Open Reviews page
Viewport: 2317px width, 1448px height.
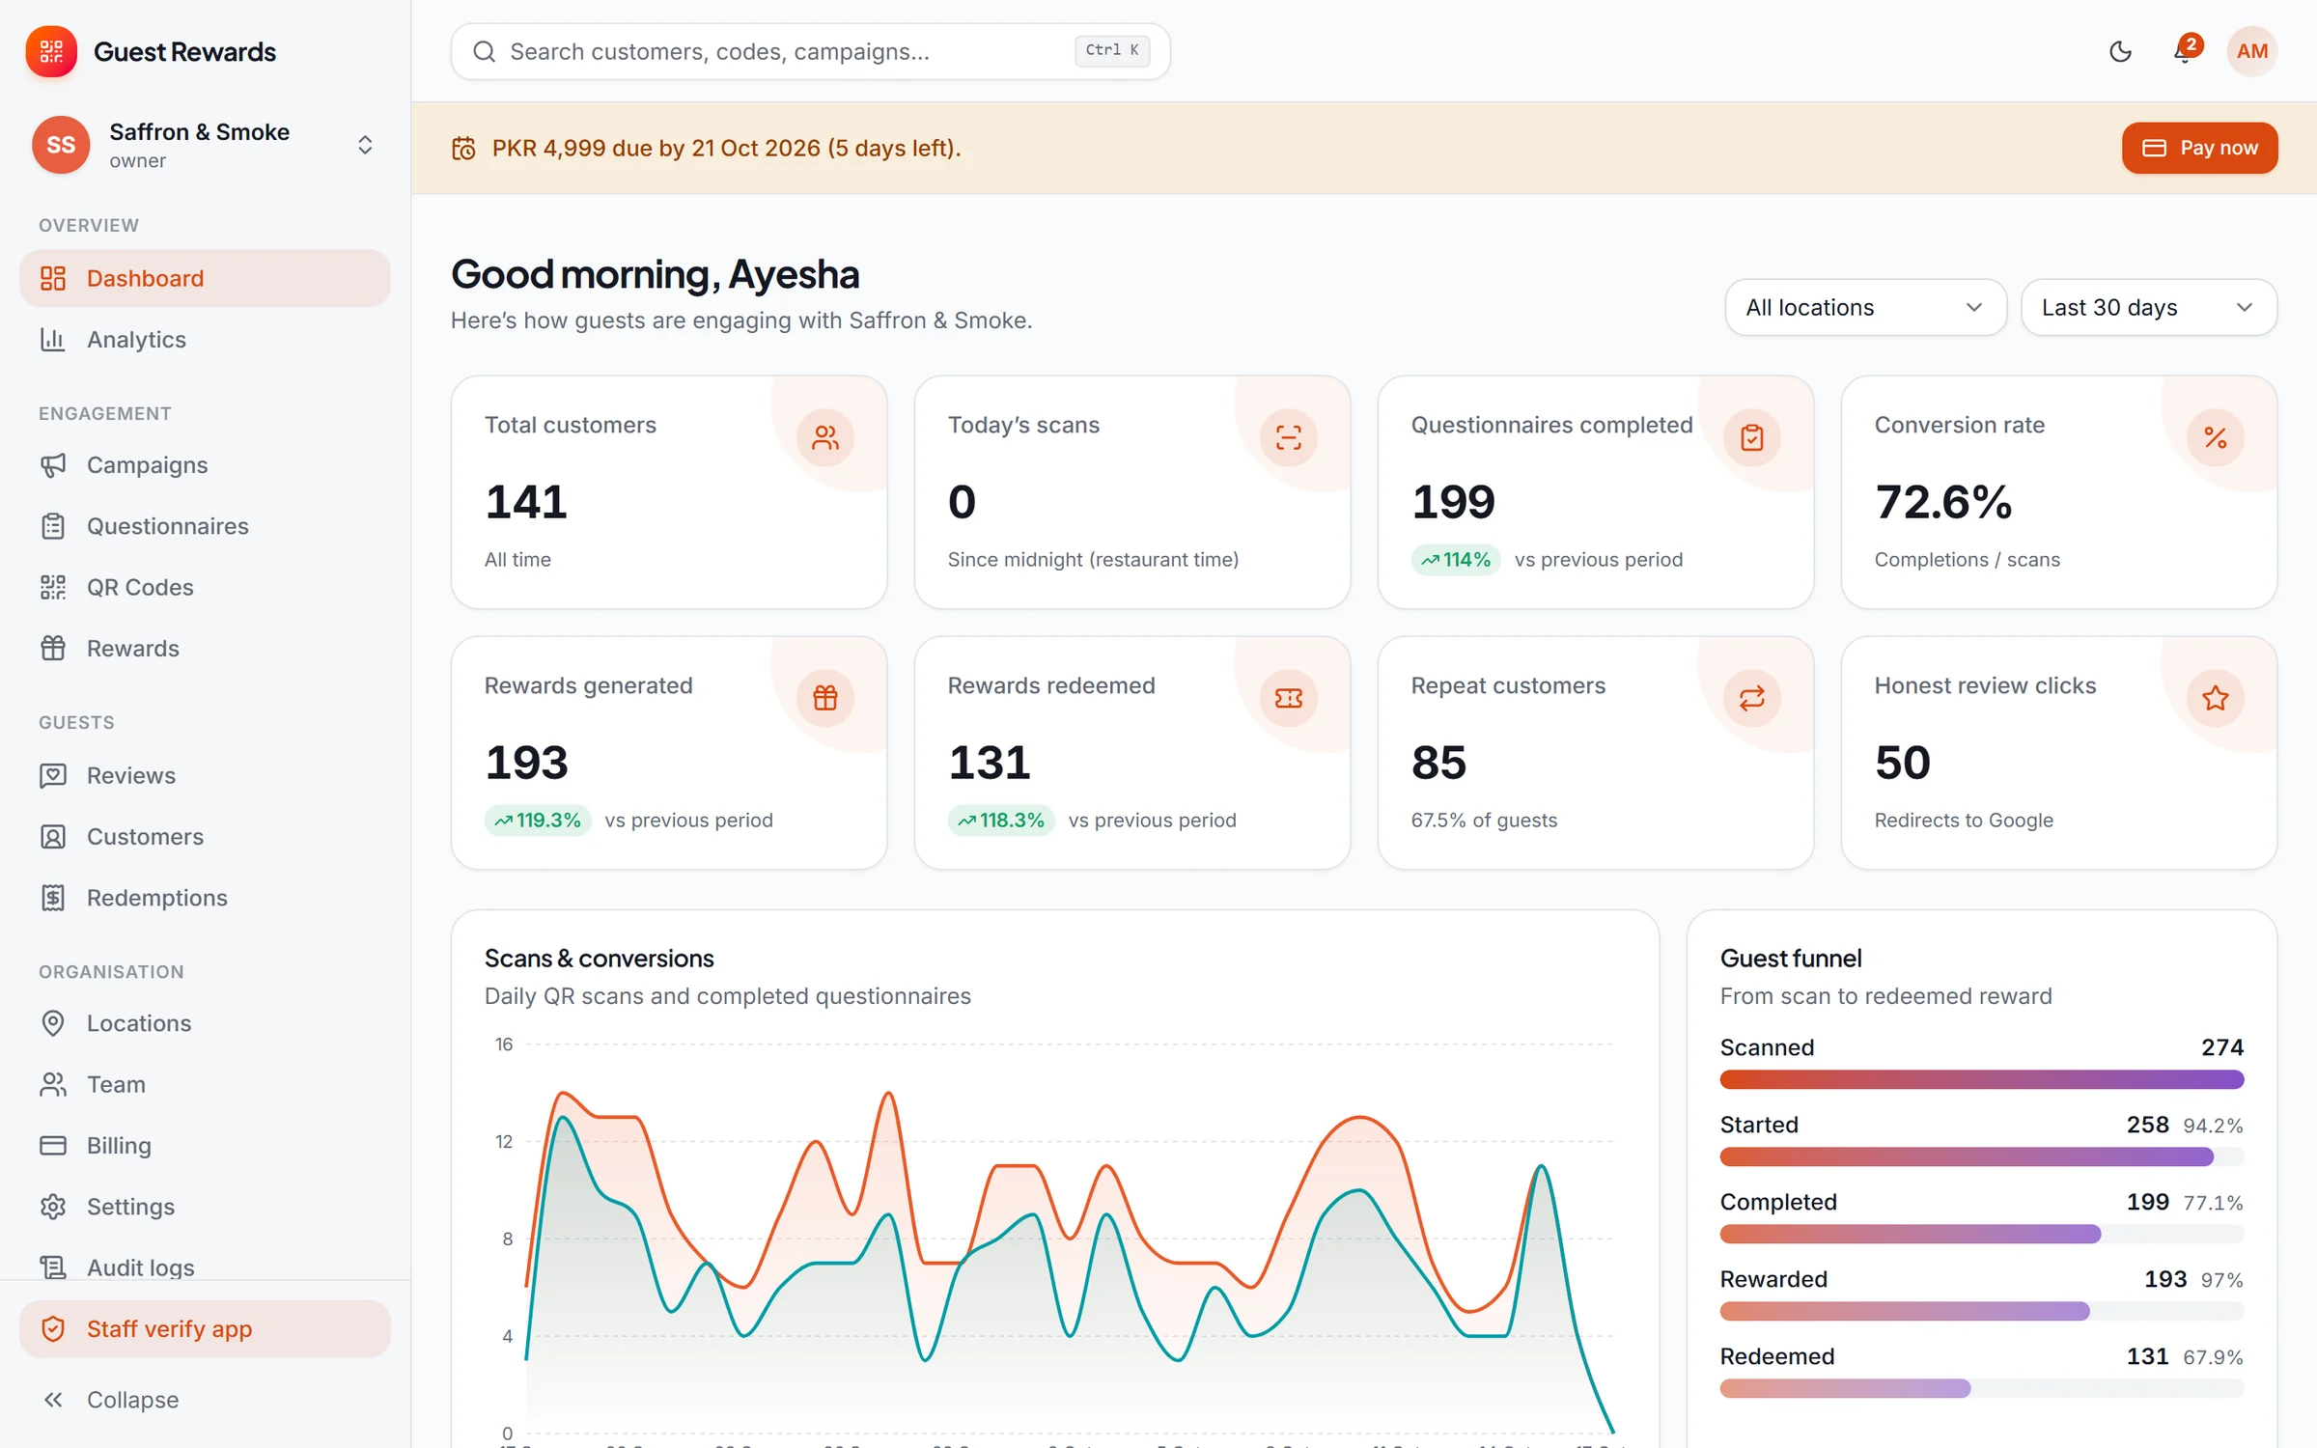point(205,776)
